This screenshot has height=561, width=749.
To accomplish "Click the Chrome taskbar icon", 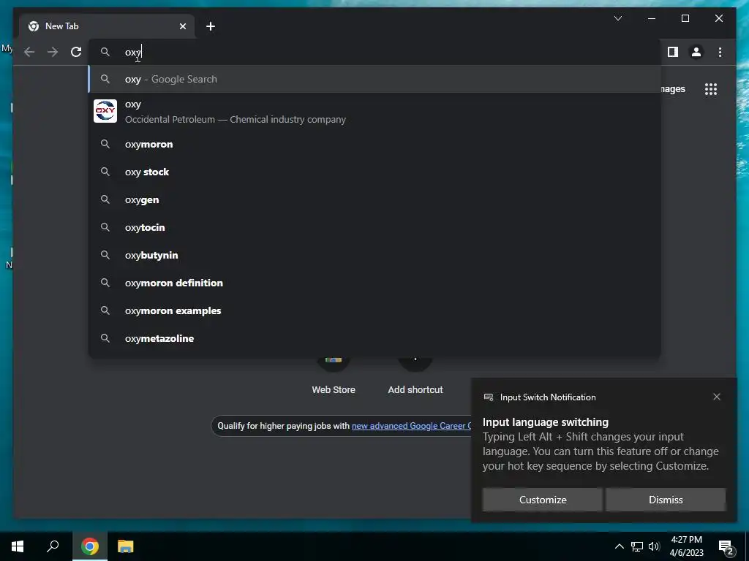I will pyautogui.click(x=90, y=546).
